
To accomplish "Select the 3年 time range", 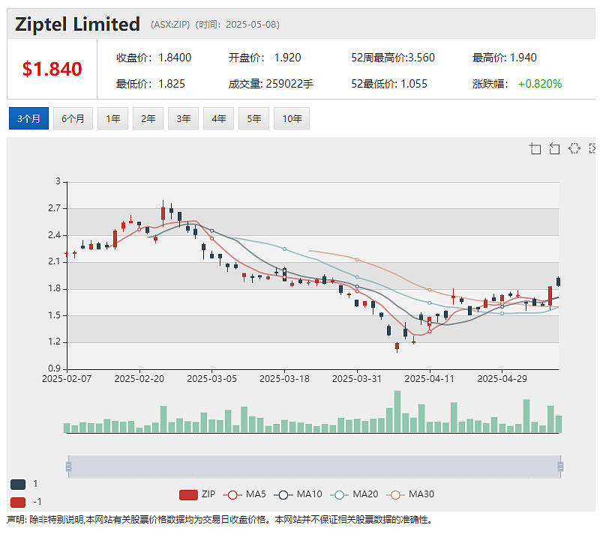I will click(184, 118).
